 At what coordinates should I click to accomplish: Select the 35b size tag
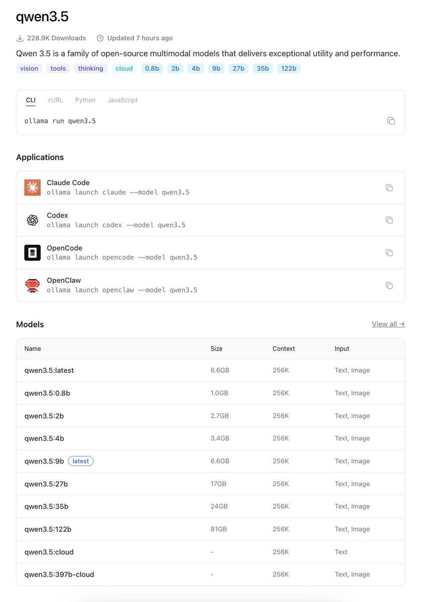(x=263, y=69)
